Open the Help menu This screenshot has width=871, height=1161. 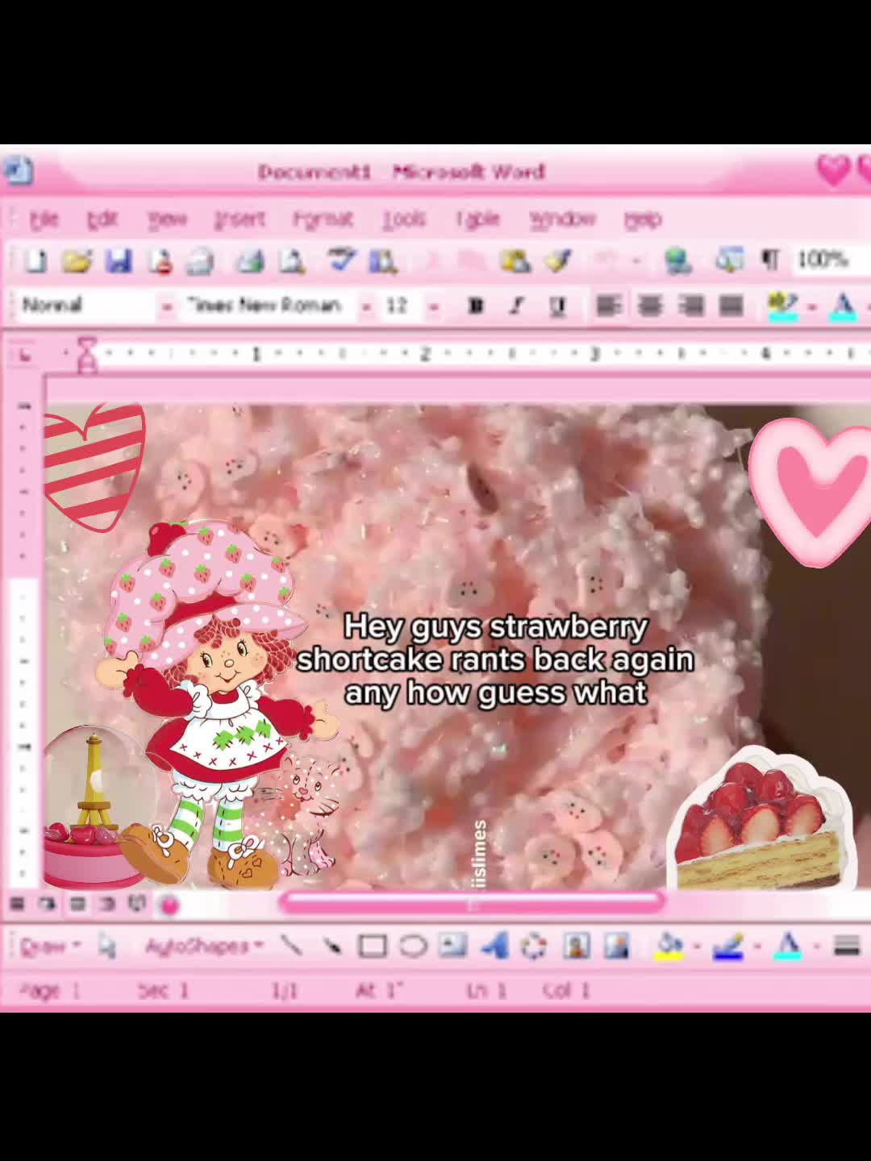(642, 218)
